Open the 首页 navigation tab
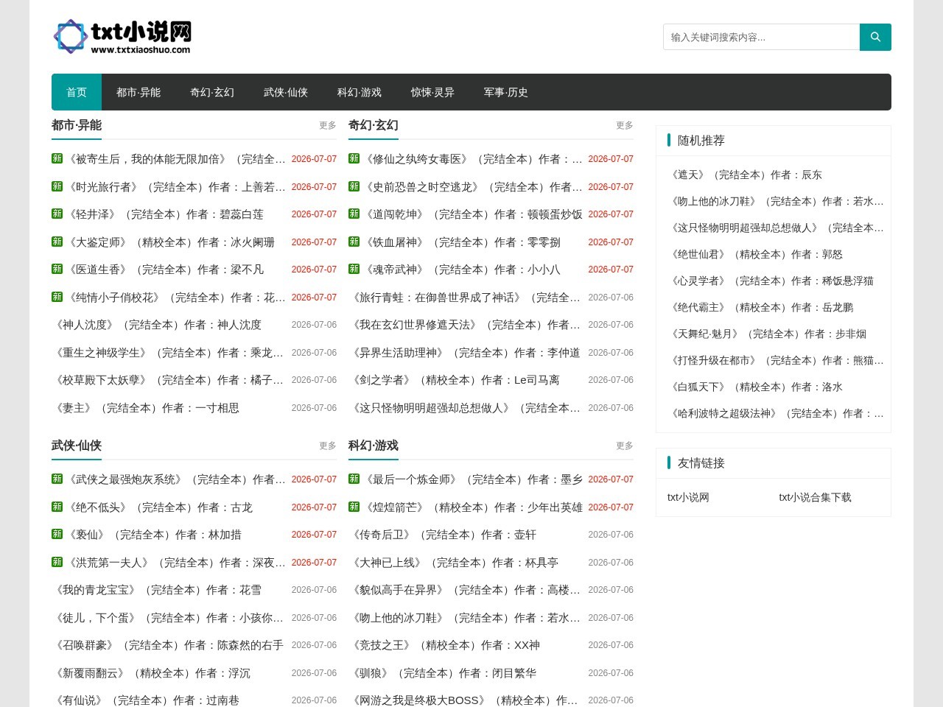Image resolution: width=943 pixels, height=707 pixels. tap(77, 92)
